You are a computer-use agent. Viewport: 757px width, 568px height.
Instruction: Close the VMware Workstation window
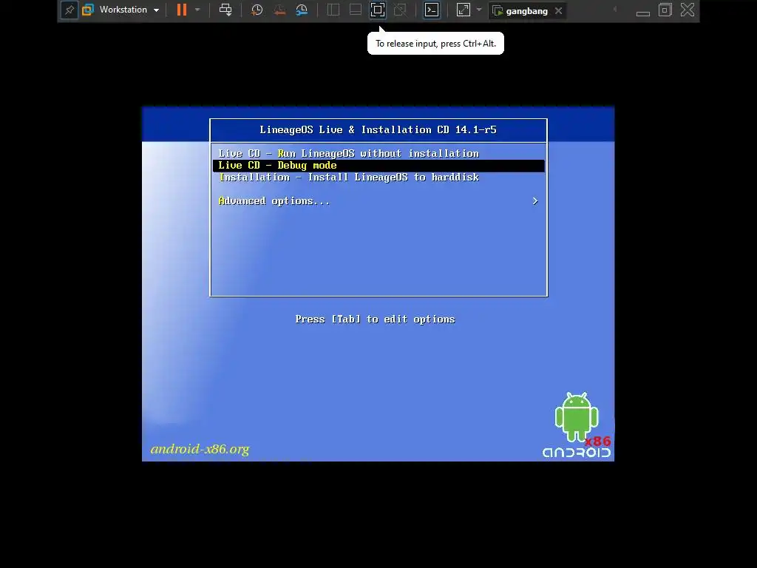[688, 10]
